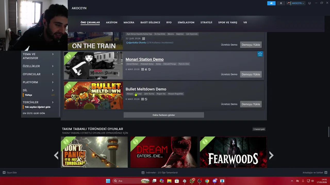Open Task View in the taskbar
This screenshot has width=330, height=185.
click(154, 181)
